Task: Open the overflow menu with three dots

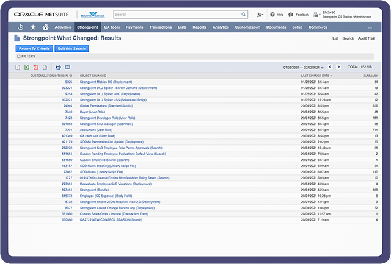Action: point(370,27)
